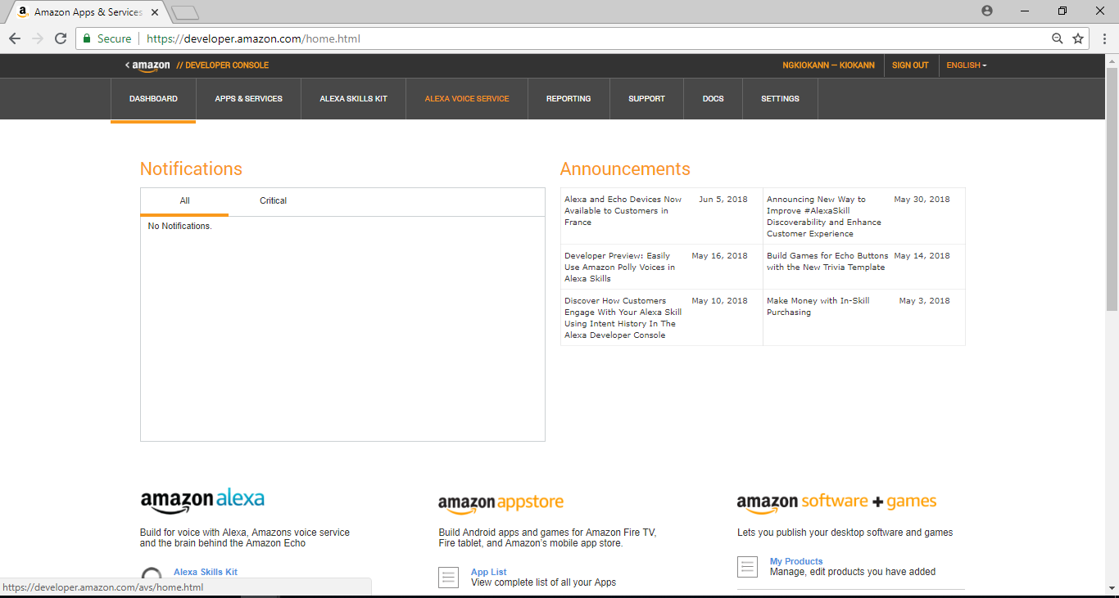
Task: Click 'View complete list of all your Apps' text
Action: point(543,583)
